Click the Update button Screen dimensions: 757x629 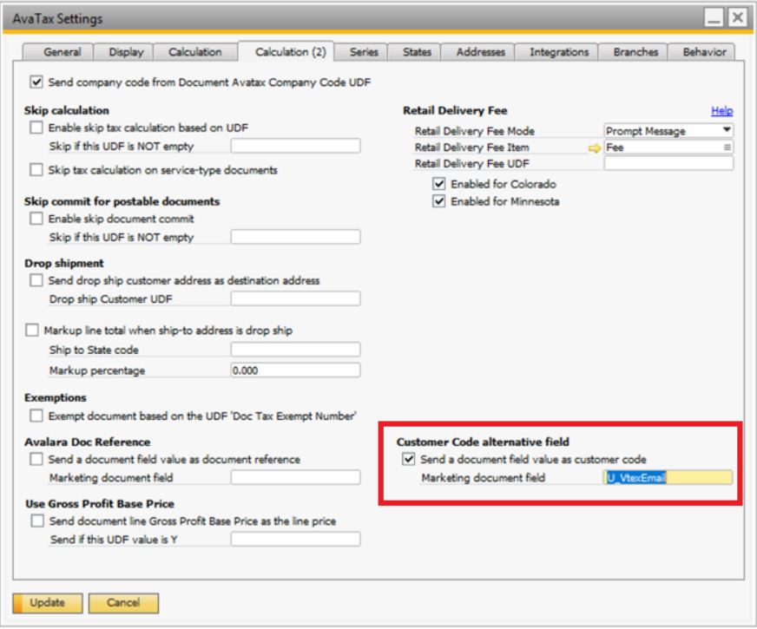[x=47, y=603]
